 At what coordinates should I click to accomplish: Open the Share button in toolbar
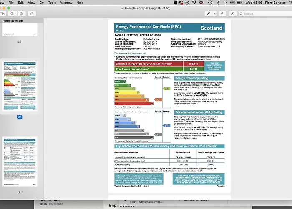tap(32, 14)
